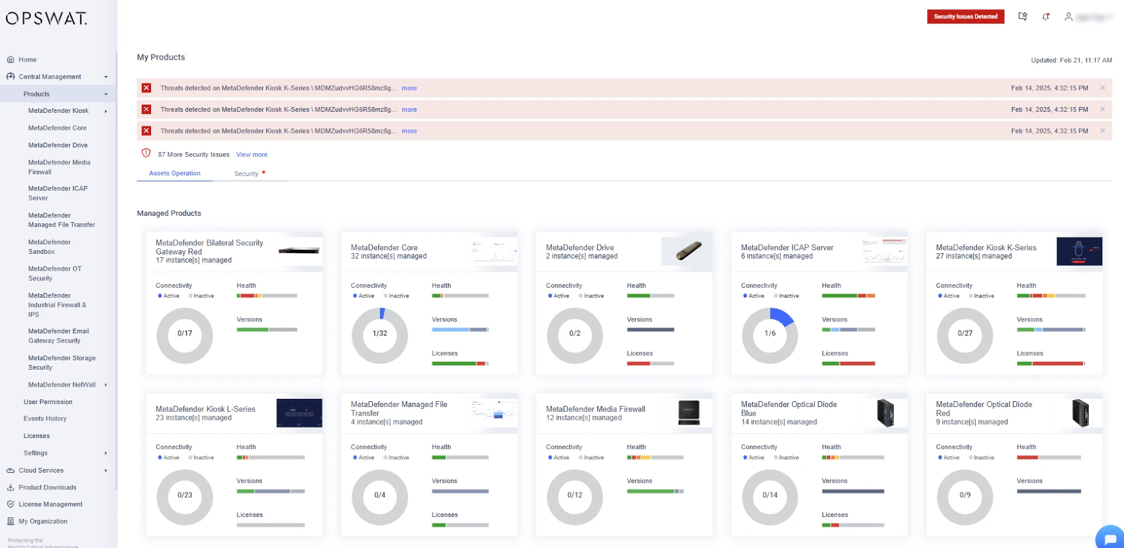Open the MetaDefender Drive product thumbnail
1124x548 pixels.
(x=687, y=251)
